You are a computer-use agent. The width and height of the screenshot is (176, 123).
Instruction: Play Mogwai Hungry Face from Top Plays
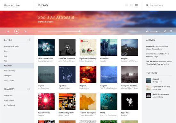click(x=154, y=80)
